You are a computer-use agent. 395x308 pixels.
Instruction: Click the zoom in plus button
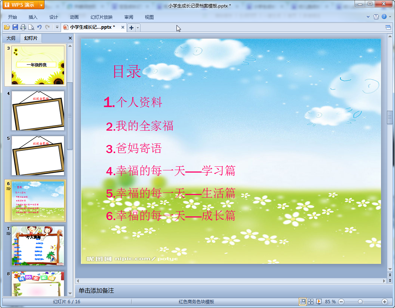pos(384,301)
